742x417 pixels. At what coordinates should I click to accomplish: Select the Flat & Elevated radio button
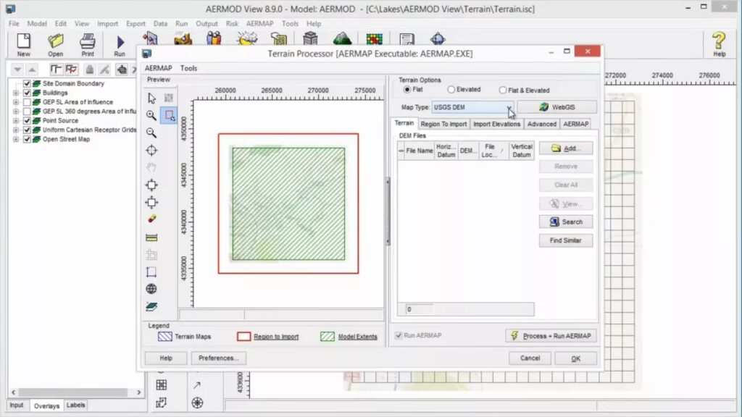tap(503, 90)
